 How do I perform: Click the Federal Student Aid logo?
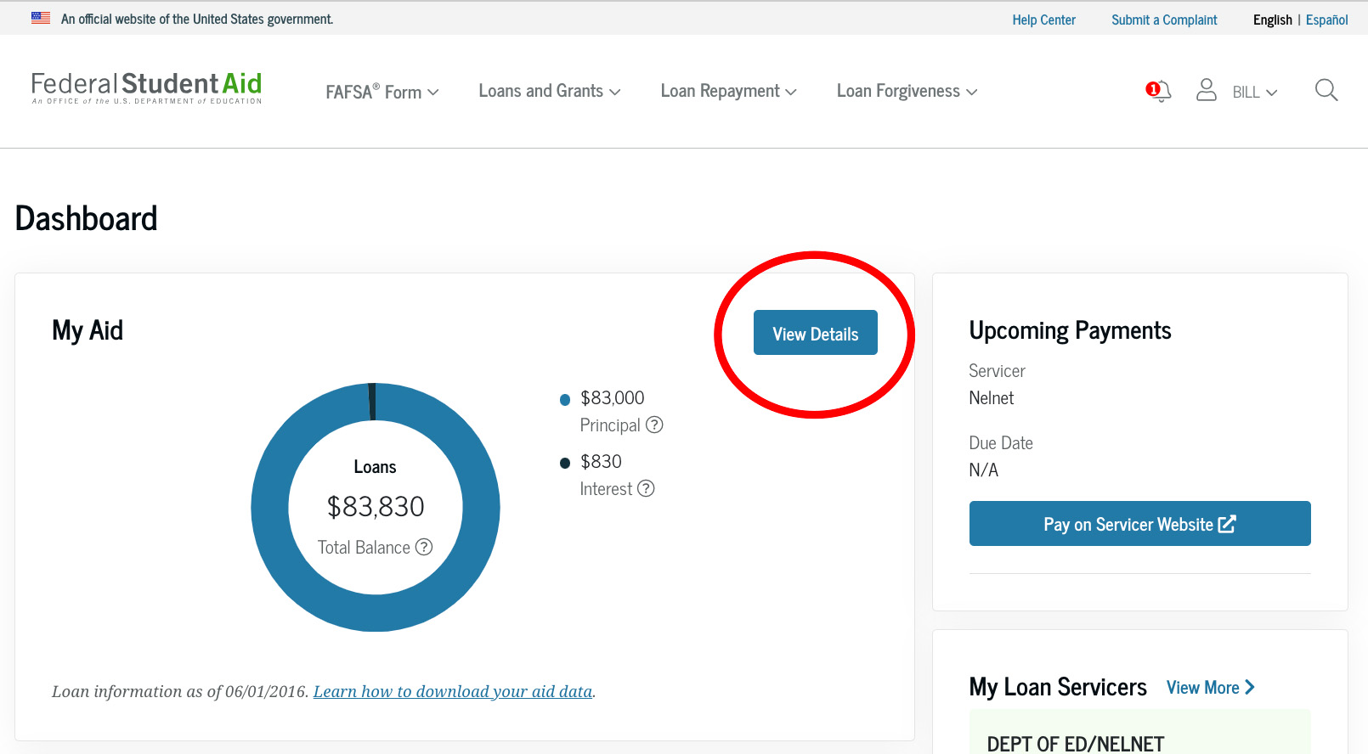tap(146, 87)
